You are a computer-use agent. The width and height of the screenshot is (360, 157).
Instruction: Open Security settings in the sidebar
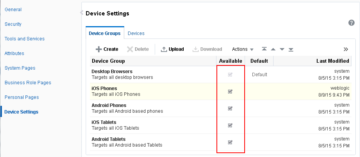pos(13,24)
